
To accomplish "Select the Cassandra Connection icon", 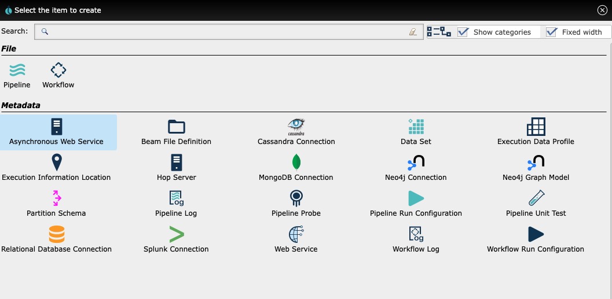I will 296,125.
